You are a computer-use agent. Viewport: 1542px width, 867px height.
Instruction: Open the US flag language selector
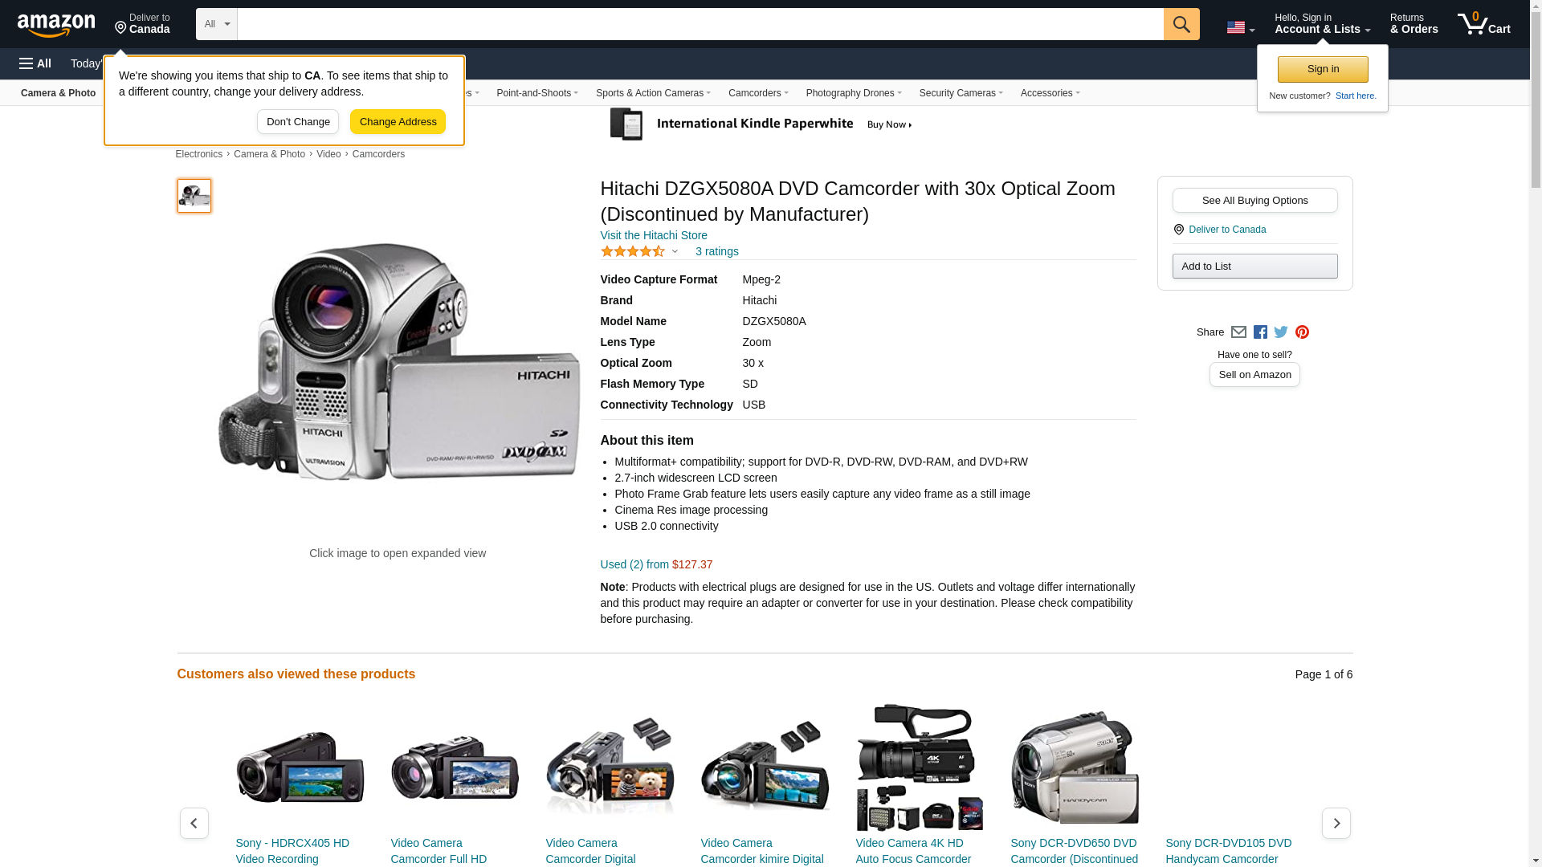tap(1240, 27)
